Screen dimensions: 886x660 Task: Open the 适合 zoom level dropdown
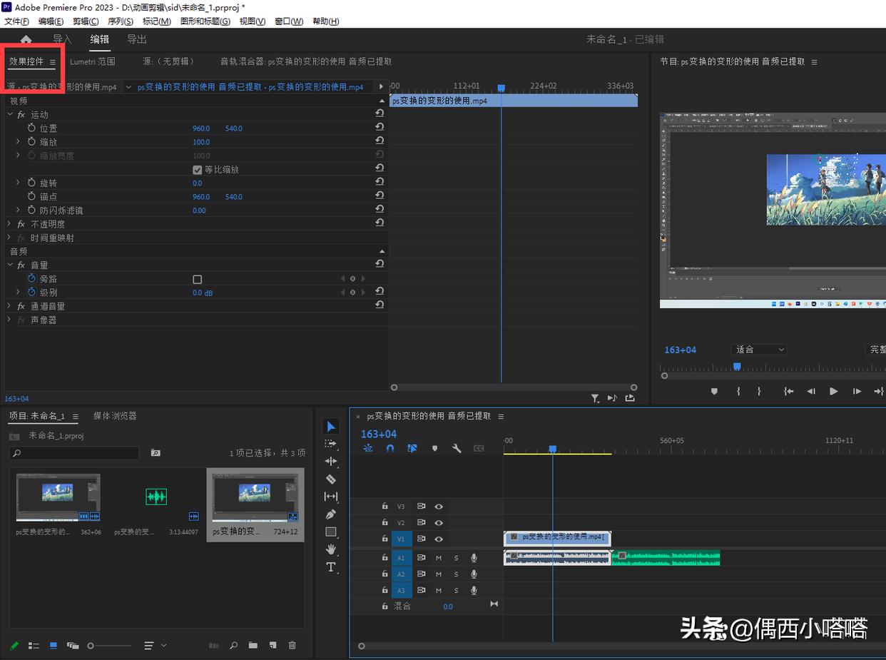tap(759, 350)
